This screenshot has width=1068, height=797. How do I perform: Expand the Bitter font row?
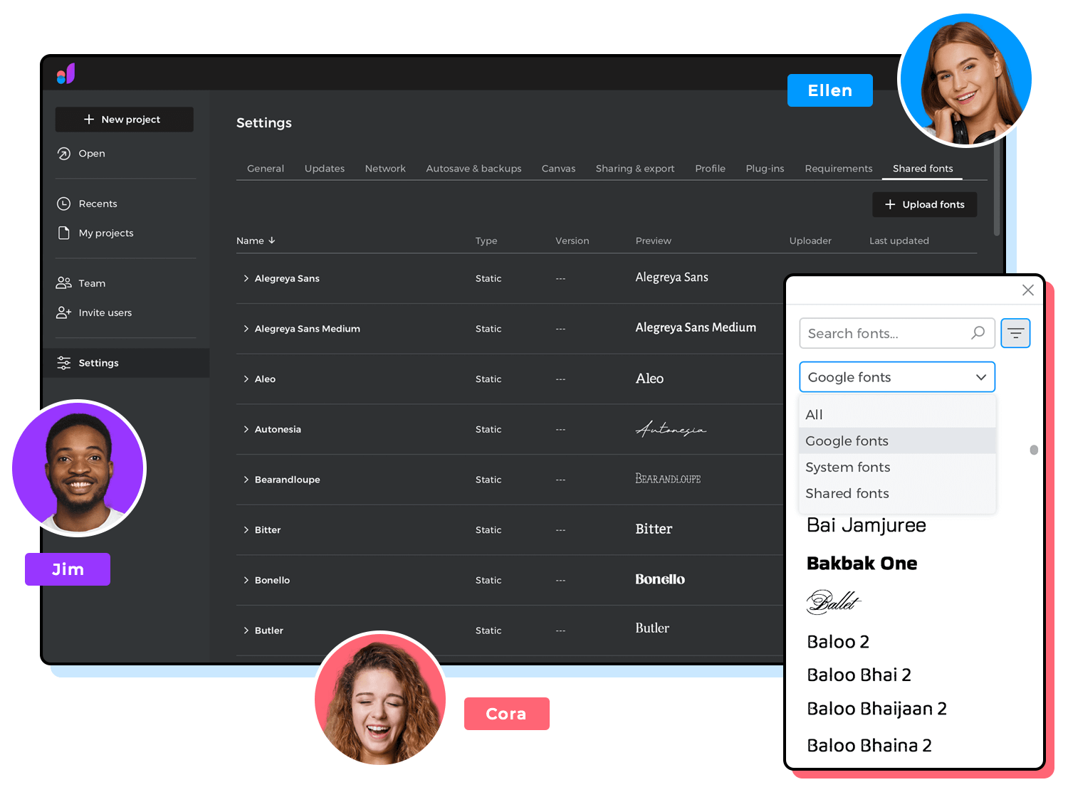(x=246, y=530)
